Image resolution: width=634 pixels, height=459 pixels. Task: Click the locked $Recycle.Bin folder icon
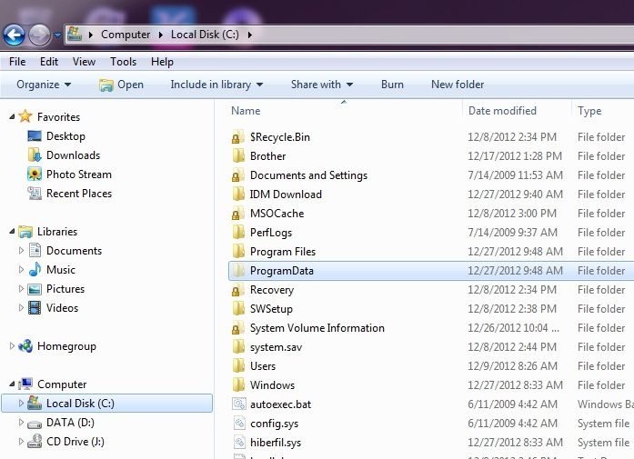point(238,137)
